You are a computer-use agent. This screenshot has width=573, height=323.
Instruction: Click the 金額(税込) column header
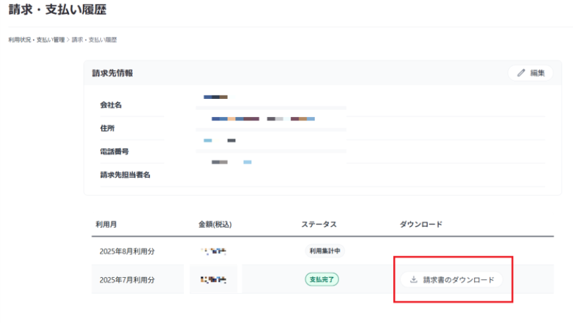tap(214, 224)
